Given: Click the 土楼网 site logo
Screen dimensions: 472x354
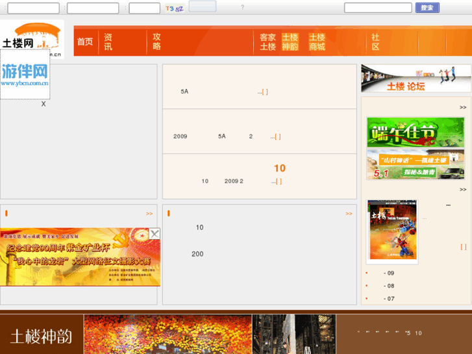Looking at the screenshot, I should pos(32,36).
